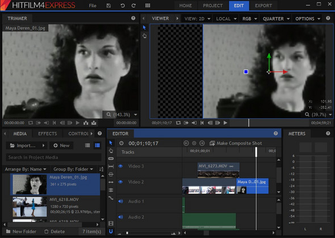The width and height of the screenshot is (335, 238).
Task: Play the Viewer timeline
Action: coord(225,122)
